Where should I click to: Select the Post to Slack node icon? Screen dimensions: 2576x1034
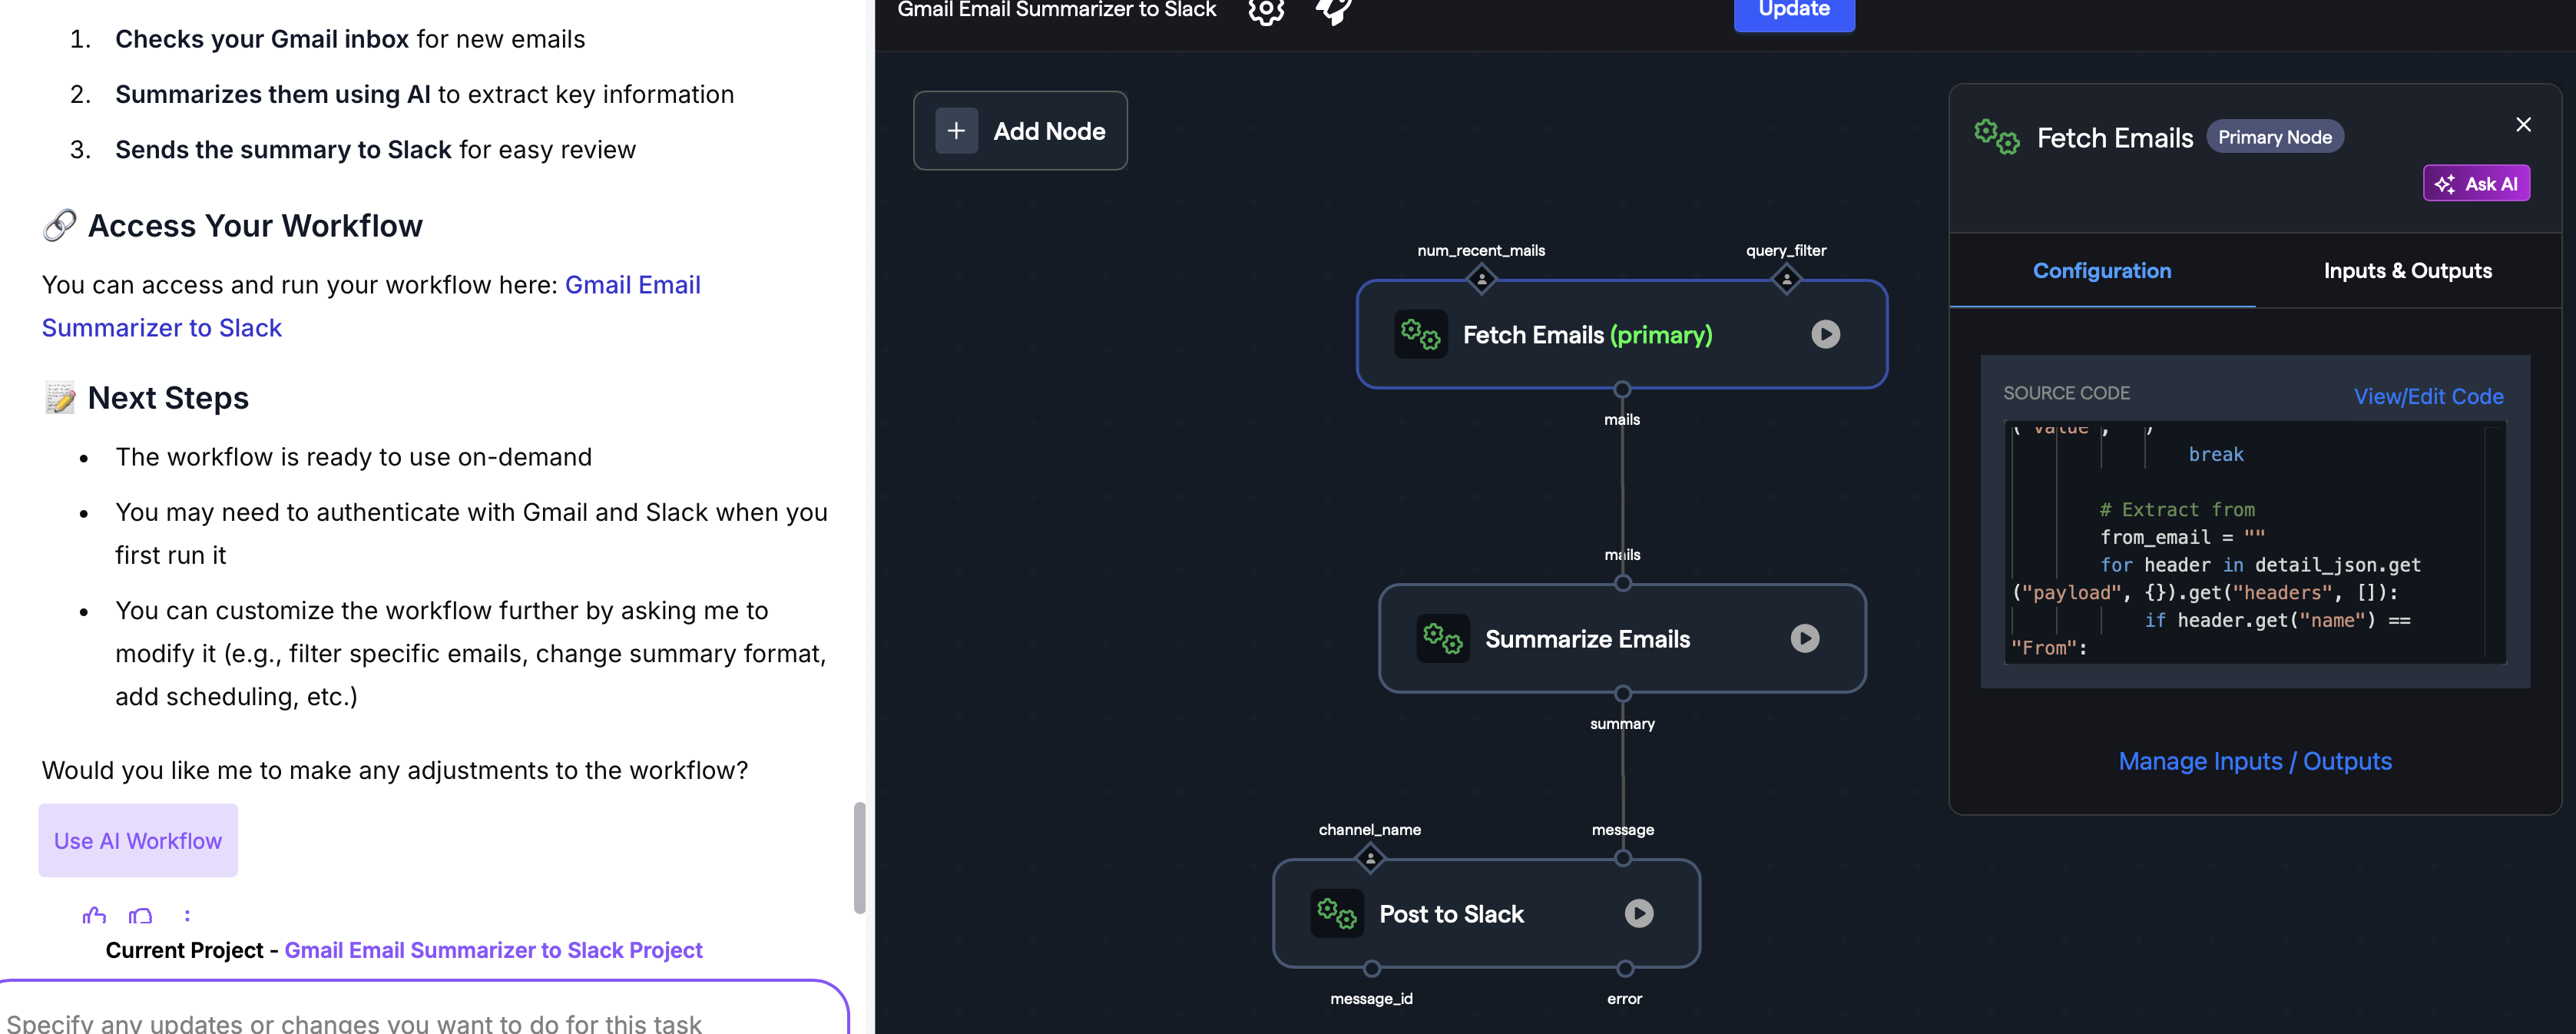coord(1336,913)
